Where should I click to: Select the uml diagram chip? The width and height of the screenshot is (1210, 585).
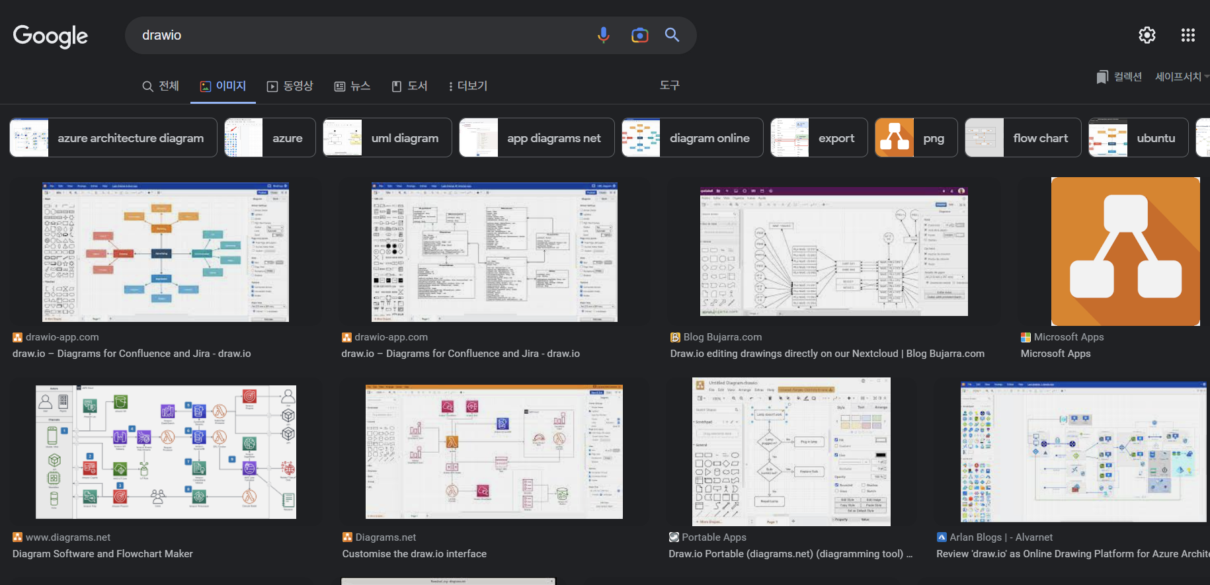coord(387,137)
